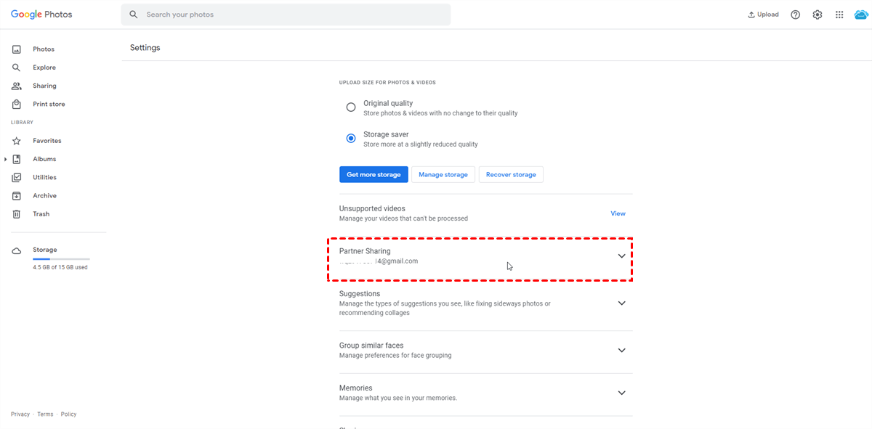Screen dimensions: 872x429
Task: Open the Policy footer link
Action: coord(69,414)
